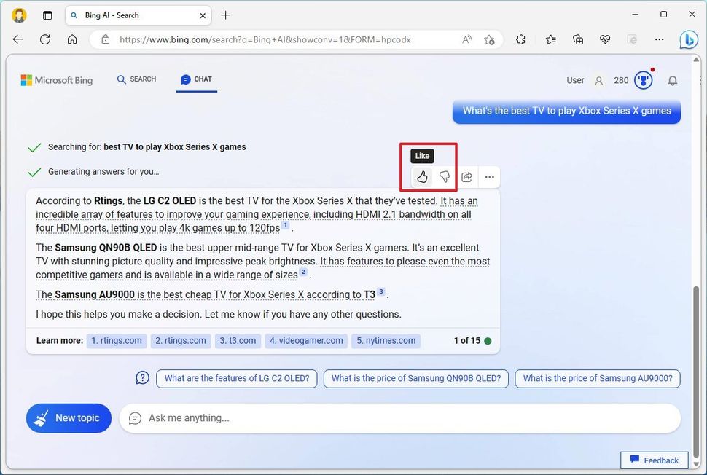The width and height of the screenshot is (707, 475).
Task: Share the chat response
Action: tap(466, 177)
